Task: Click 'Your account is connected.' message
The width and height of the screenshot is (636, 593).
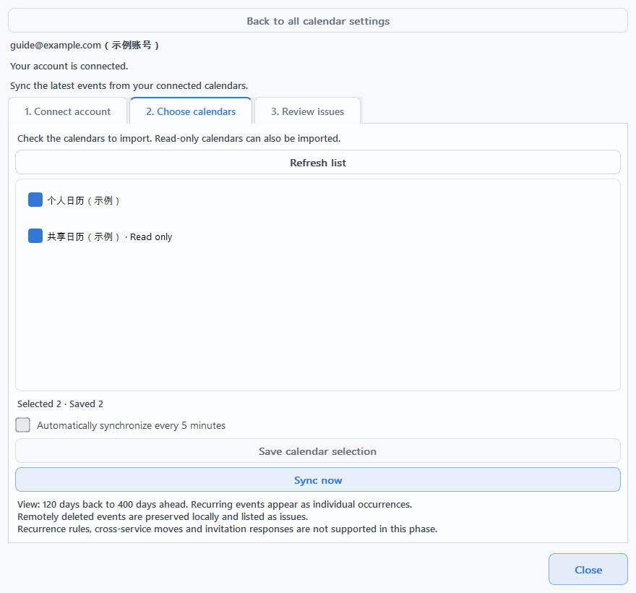Action: [x=69, y=66]
